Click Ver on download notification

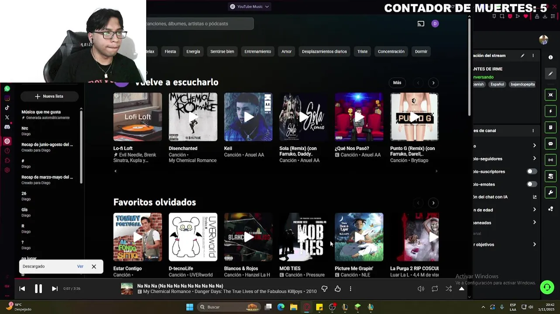coord(80,266)
